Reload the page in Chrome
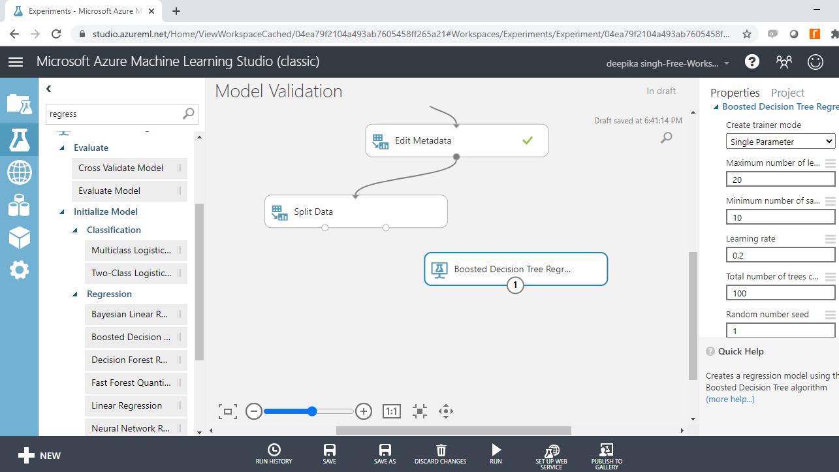 click(x=56, y=34)
